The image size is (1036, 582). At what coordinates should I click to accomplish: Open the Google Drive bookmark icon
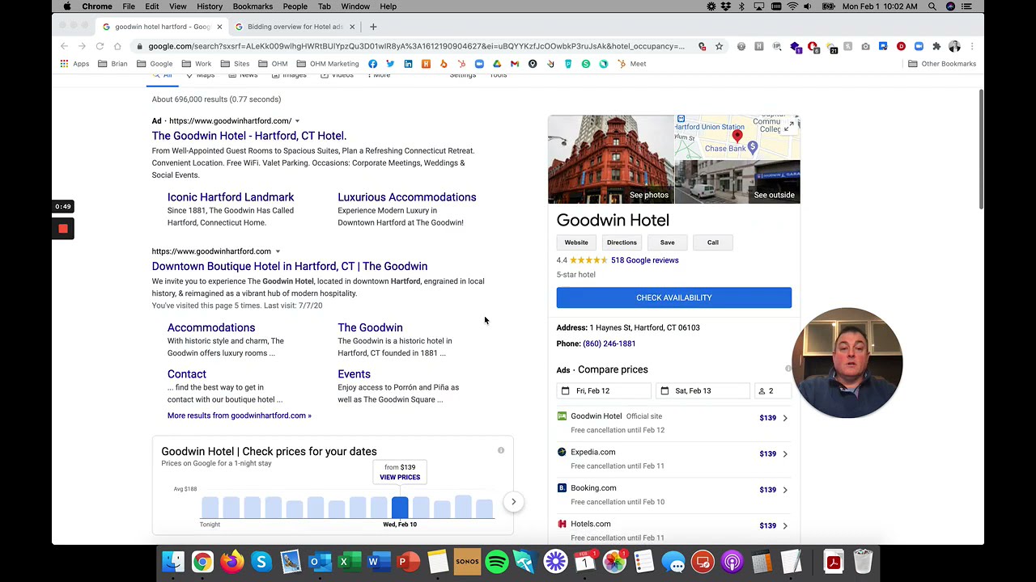[x=497, y=64]
